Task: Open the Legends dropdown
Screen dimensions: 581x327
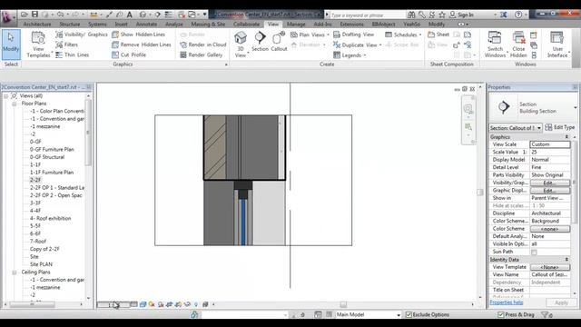Action: [350, 55]
